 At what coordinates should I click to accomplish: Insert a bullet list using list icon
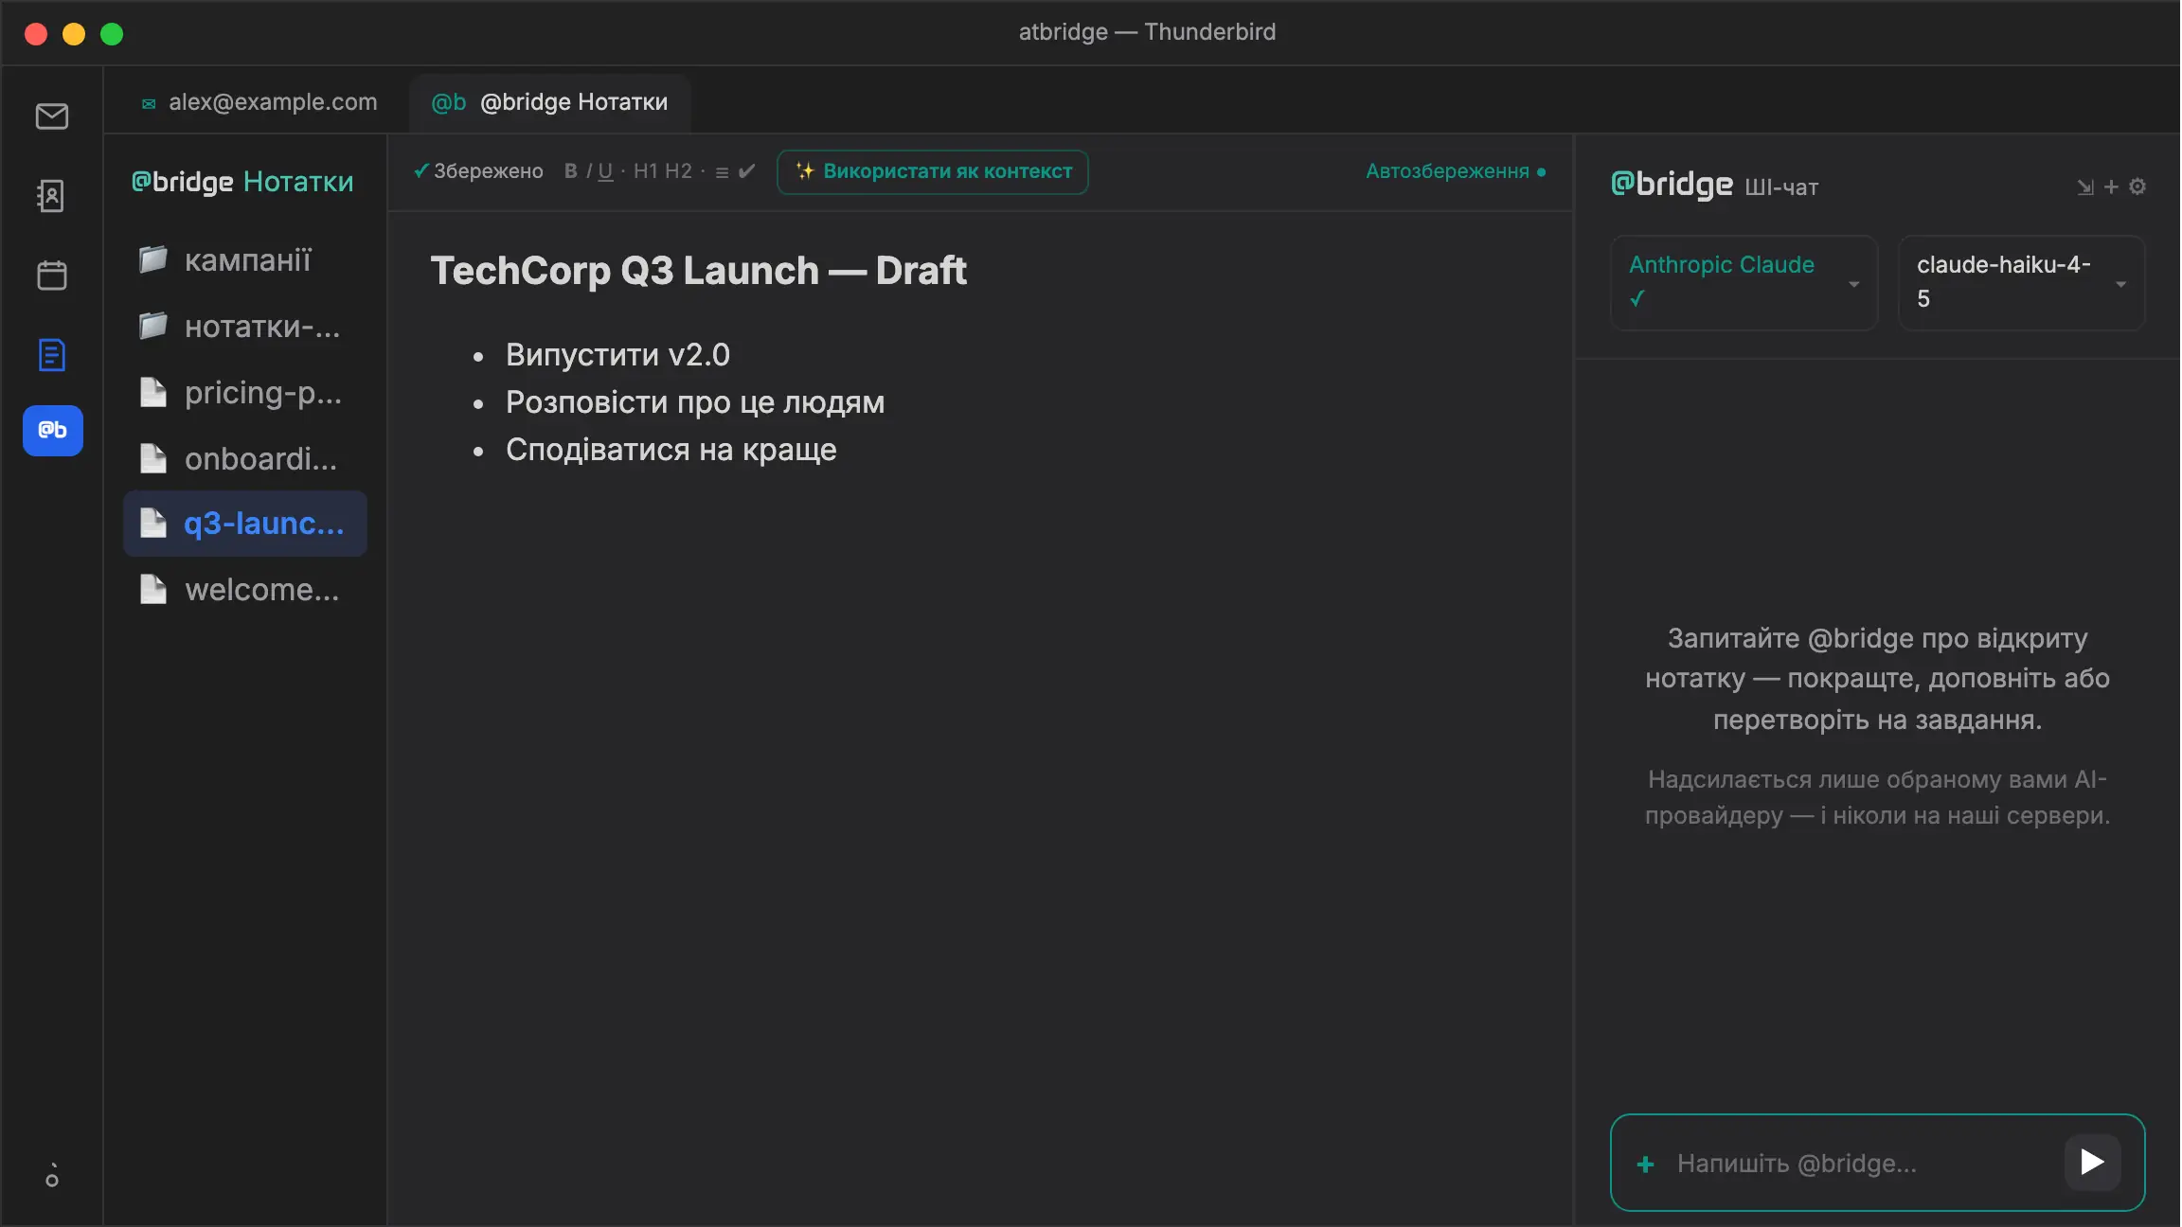[x=722, y=172]
